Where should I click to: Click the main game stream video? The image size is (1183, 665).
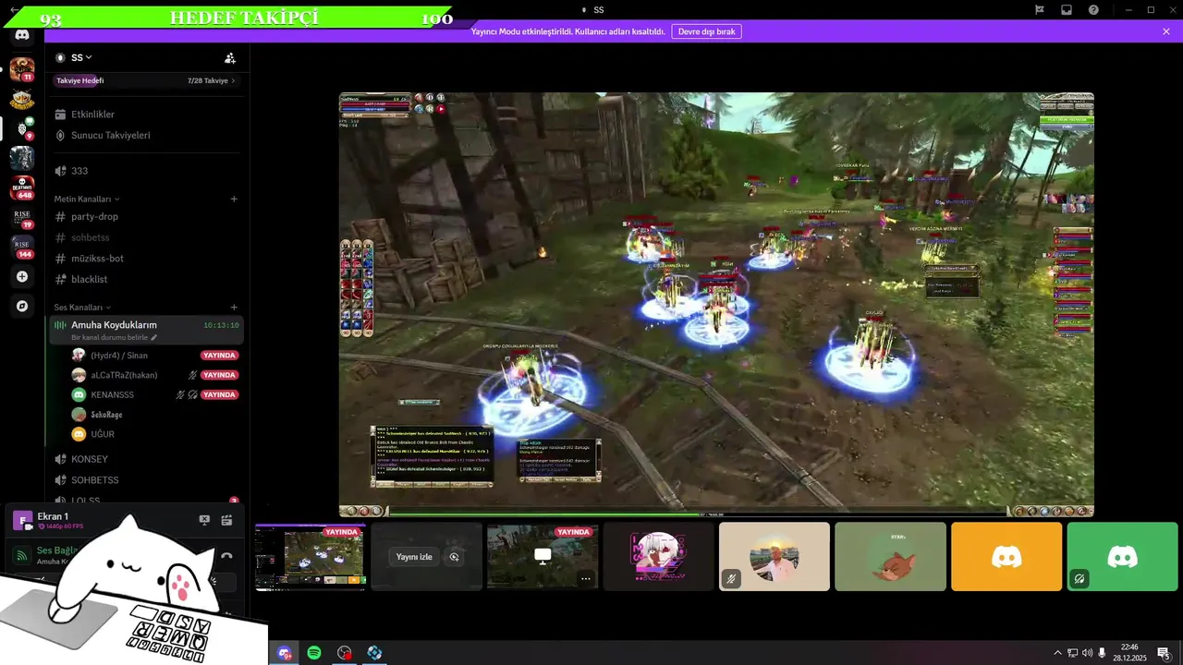pyautogui.click(x=716, y=305)
